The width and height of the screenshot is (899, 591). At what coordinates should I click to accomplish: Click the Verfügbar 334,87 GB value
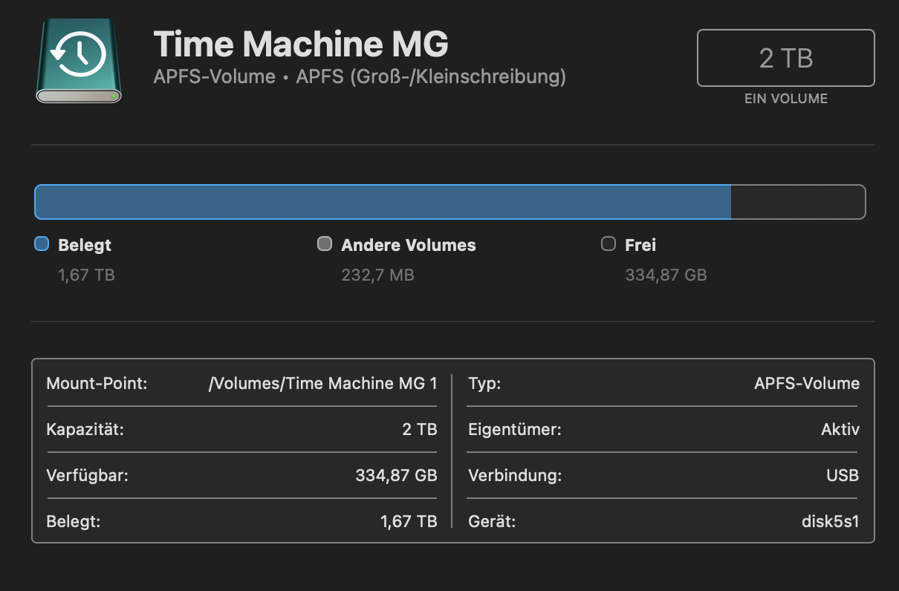point(396,476)
